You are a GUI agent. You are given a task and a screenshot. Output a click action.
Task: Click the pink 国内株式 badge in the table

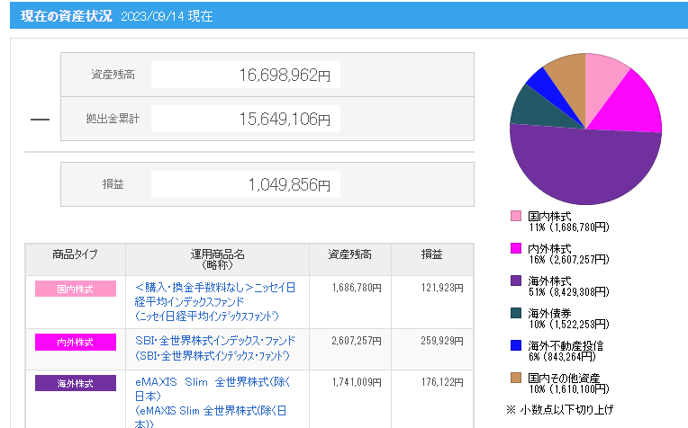click(75, 289)
